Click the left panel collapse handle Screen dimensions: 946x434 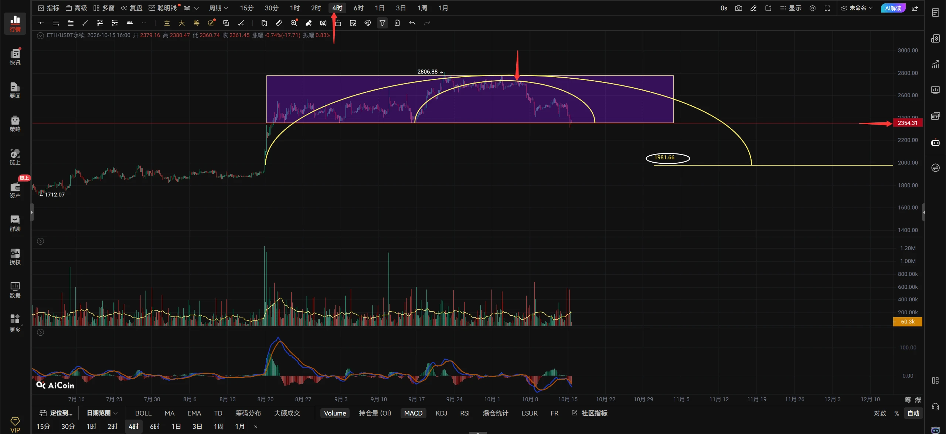pos(32,212)
